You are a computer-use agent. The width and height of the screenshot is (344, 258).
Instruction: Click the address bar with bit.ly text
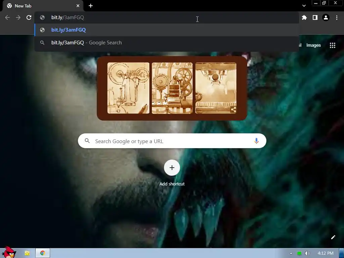[x=167, y=17]
